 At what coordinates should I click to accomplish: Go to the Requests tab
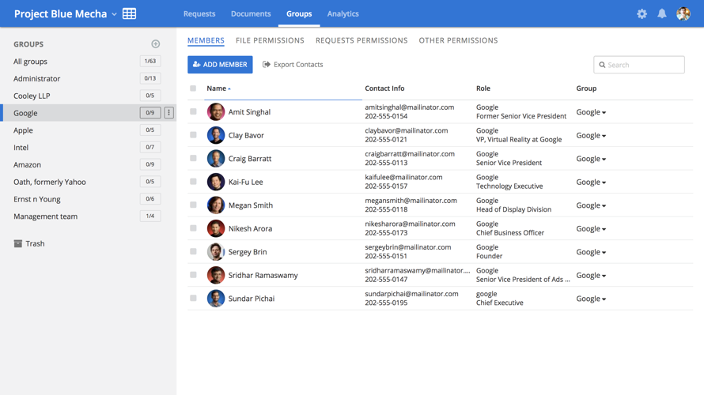[199, 14]
